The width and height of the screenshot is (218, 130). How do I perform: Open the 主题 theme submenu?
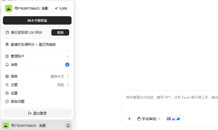[37, 85]
